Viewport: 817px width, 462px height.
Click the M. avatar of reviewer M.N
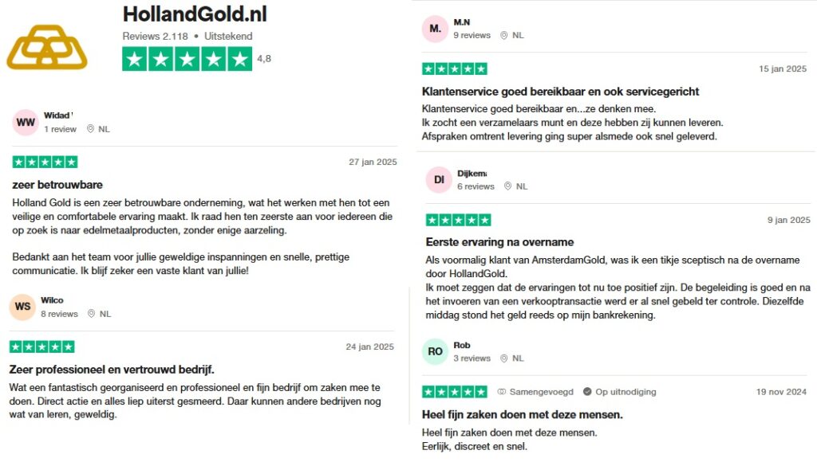[435, 28]
